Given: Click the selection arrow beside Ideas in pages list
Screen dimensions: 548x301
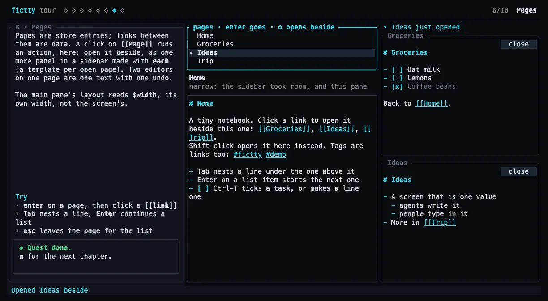Looking at the screenshot, I should click(x=191, y=53).
